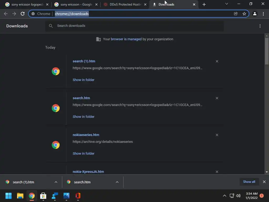Click the Chrome file icon of search (1).htm
The width and height of the screenshot is (269, 202).
56,71
